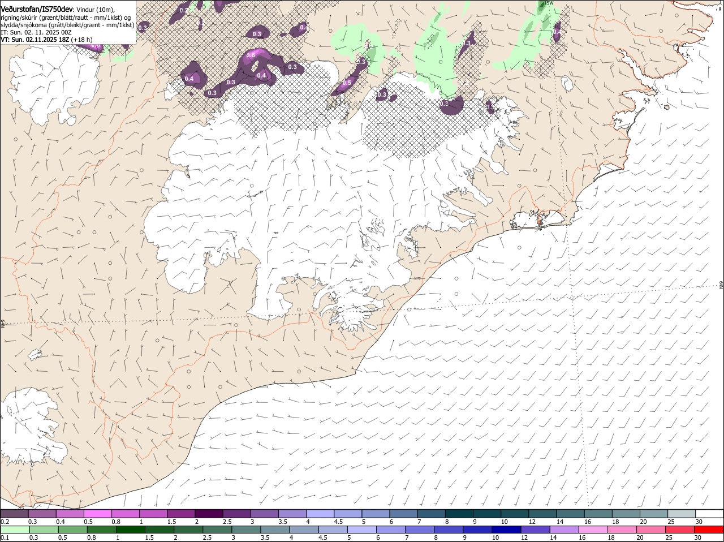Select lower legend swatch between 5 and 6

pyautogui.click(x=362, y=530)
